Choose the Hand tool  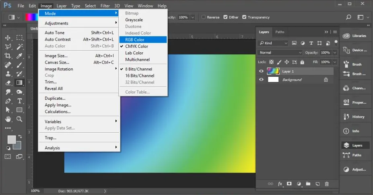point(8,119)
